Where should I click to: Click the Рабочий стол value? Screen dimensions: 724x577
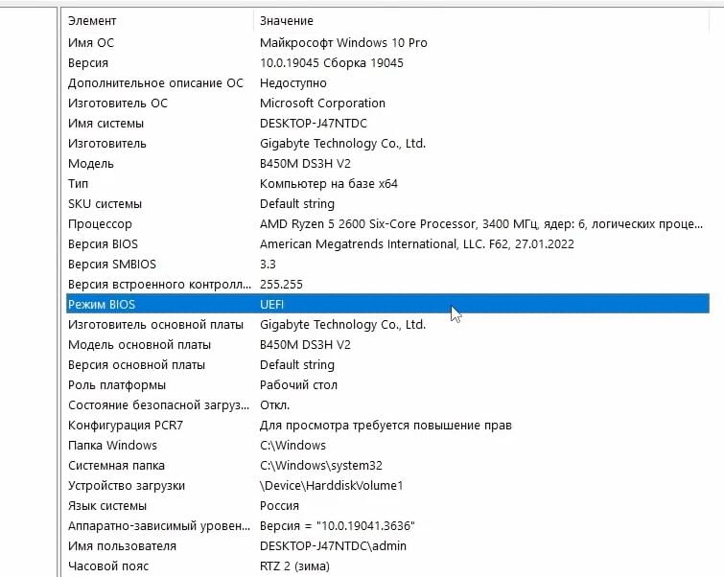click(x=299, y=385)
